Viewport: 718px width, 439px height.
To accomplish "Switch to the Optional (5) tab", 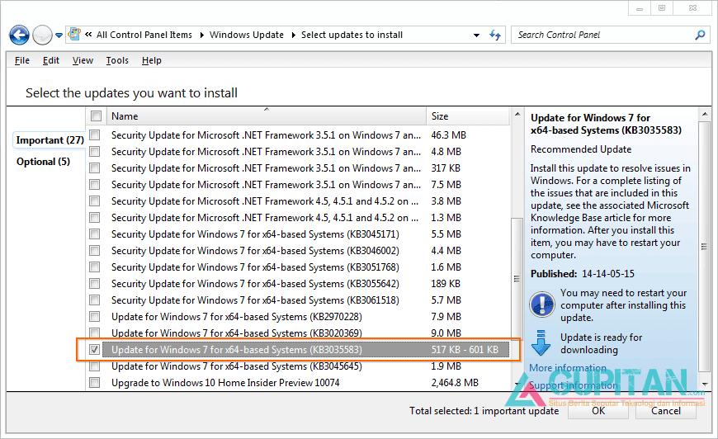I will [x=43, y=162].
